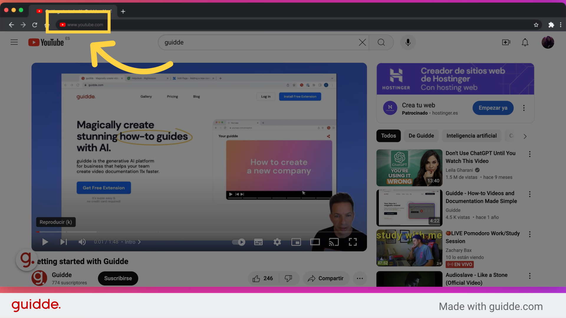Start voice search with the microphone
Image resolution: width=566 pixels, height=318 pixels.
click(408, 42)
